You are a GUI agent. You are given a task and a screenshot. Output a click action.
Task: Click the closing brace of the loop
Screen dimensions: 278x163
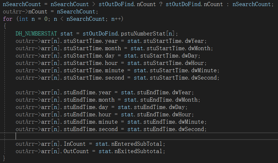(x=4, y=158)
